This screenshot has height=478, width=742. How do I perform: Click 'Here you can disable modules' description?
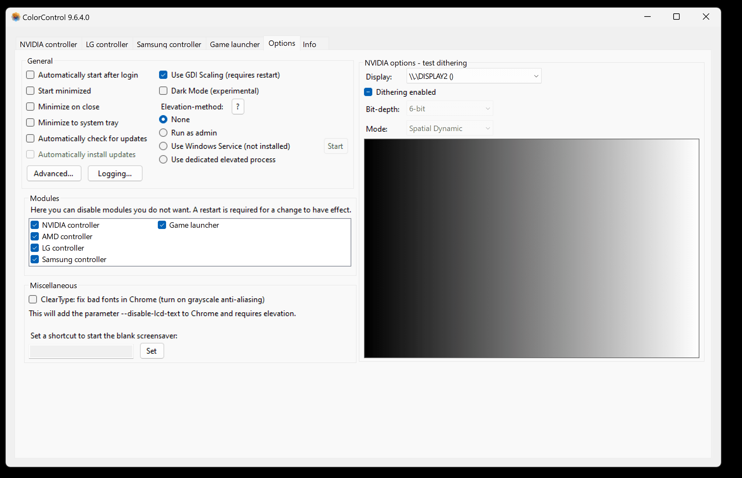click(191, 210)
